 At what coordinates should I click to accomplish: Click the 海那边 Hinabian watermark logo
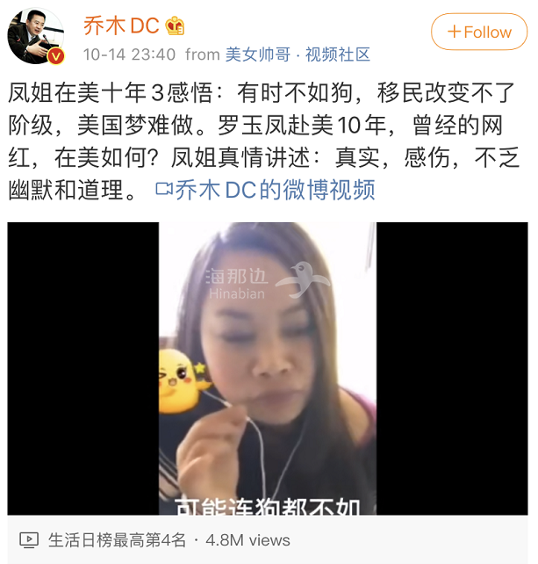[268, 281]
